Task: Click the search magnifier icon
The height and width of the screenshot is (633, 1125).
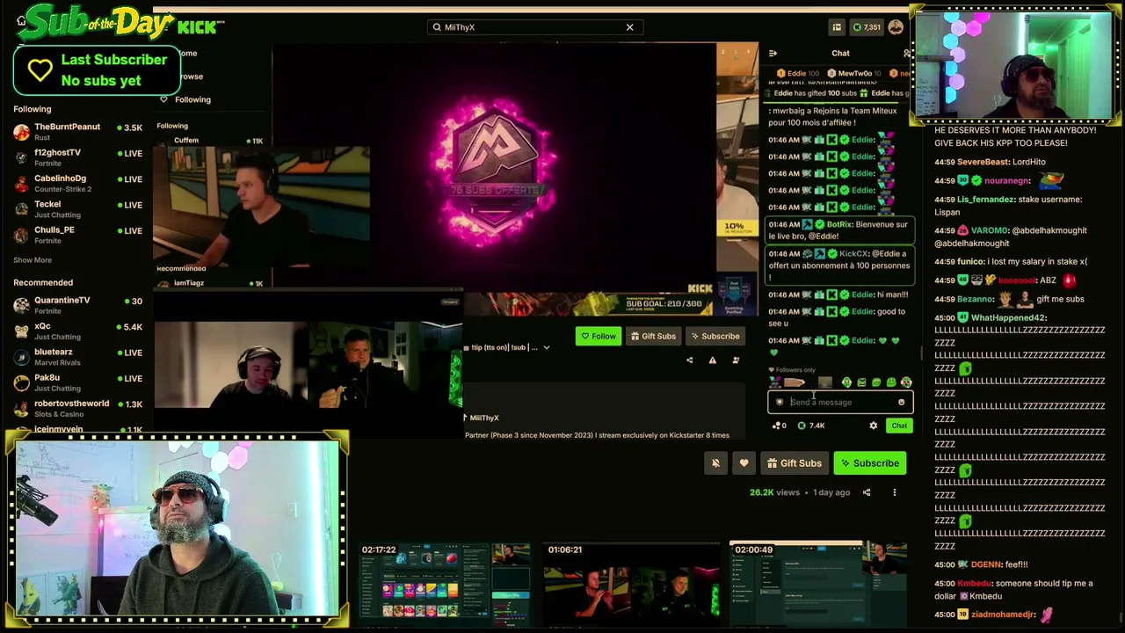Action: click(437, 27)
